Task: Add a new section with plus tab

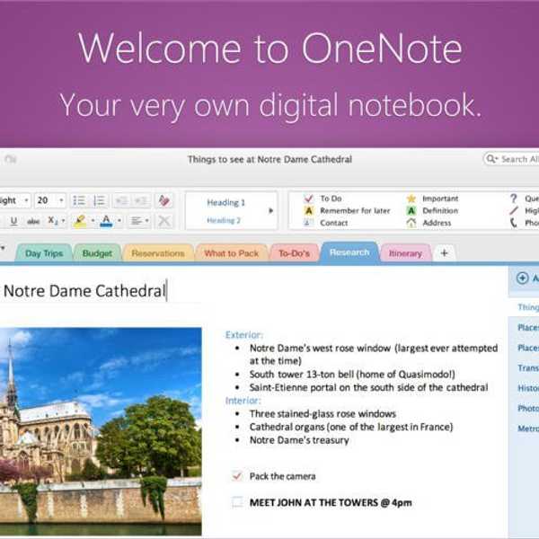Action: point(444,253)
